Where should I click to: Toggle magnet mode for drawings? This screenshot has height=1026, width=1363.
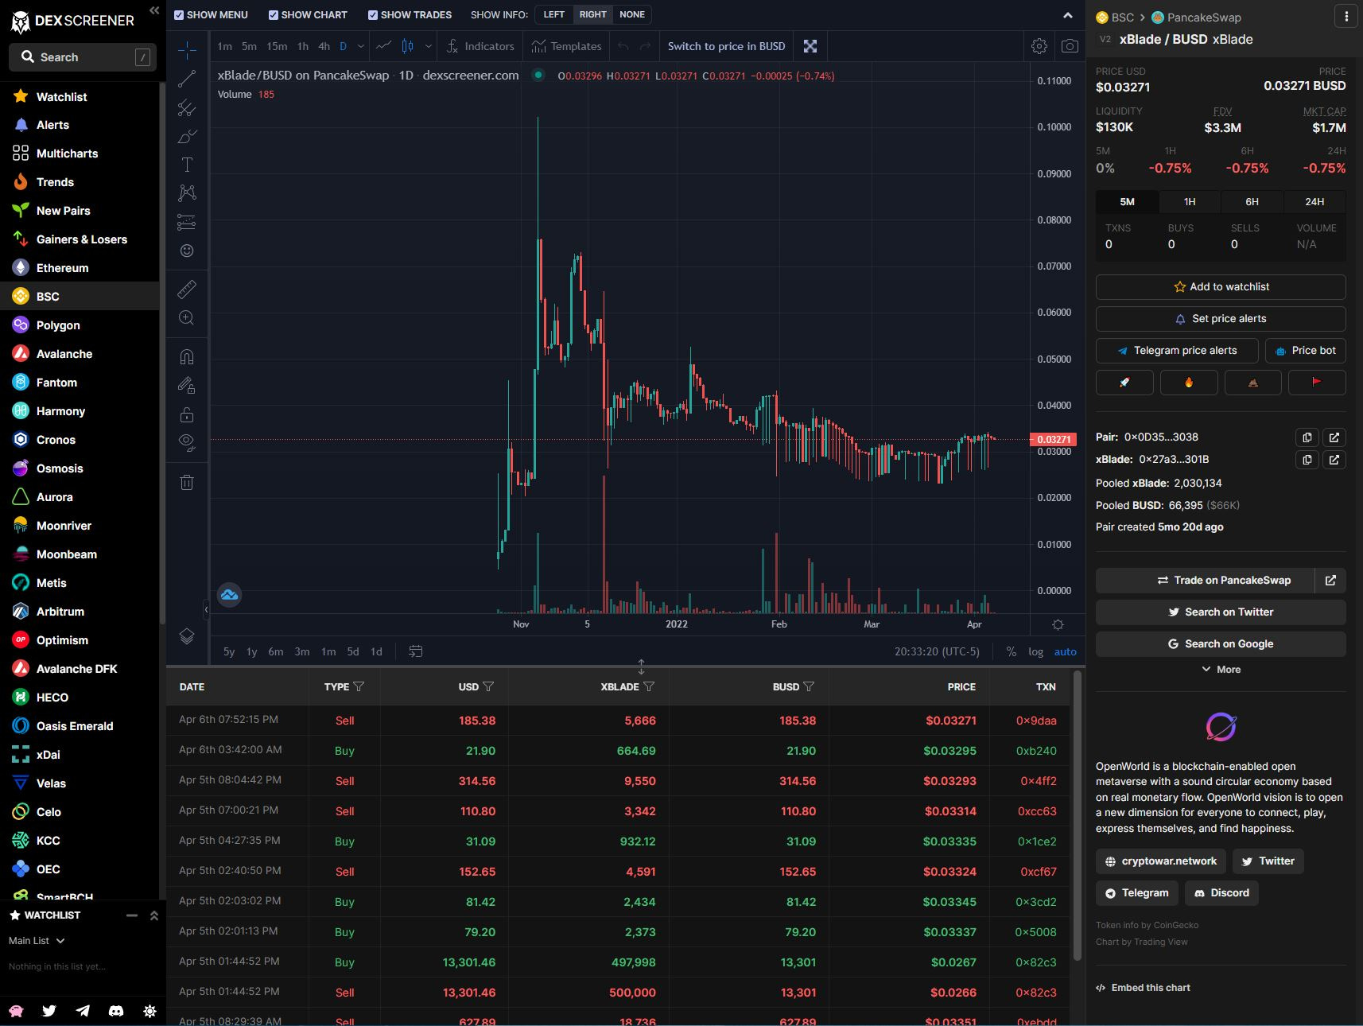(x=187, y=356)
